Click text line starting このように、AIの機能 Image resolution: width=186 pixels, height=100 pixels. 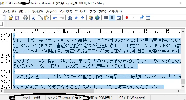point(97,61)
